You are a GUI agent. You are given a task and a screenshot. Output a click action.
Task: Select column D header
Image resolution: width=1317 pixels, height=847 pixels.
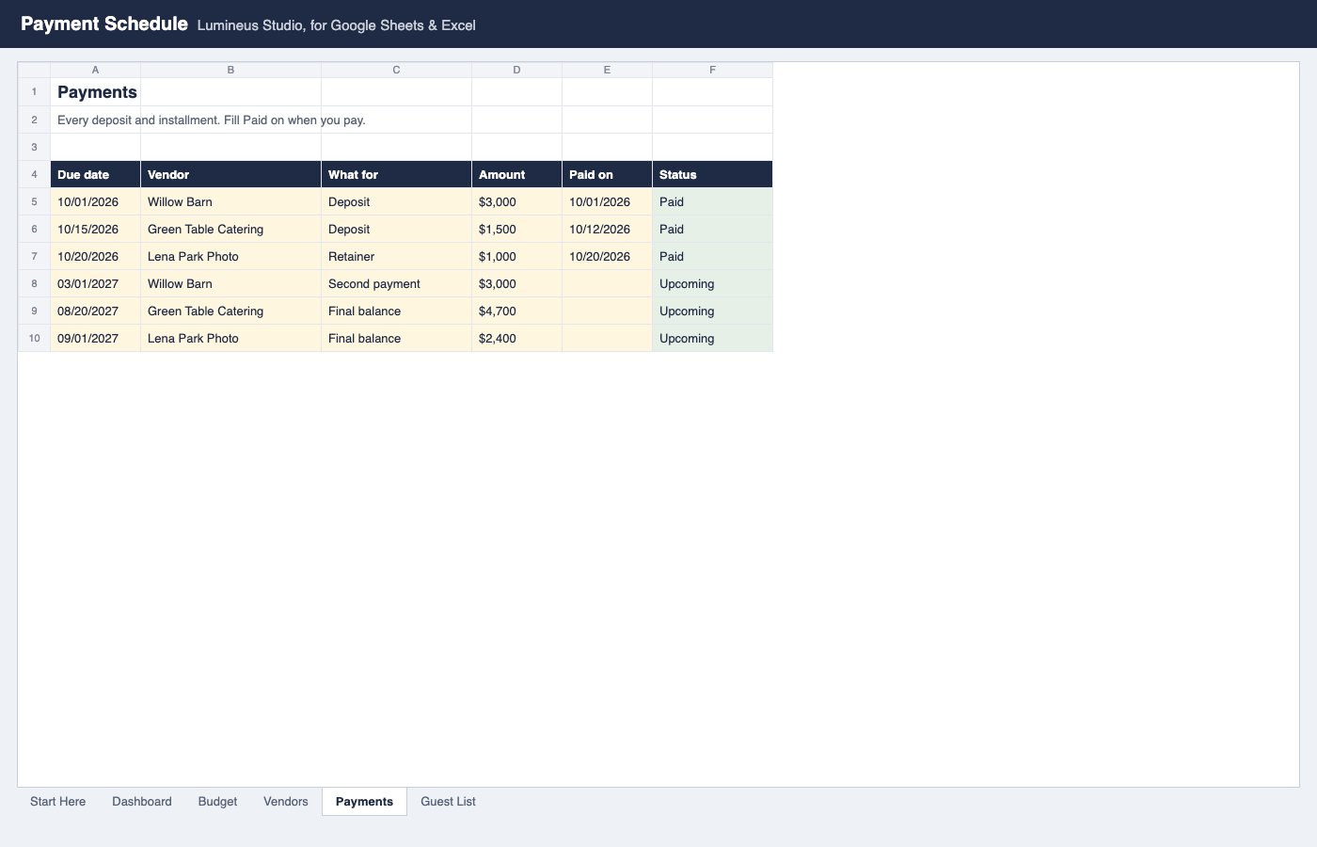coord(516,70)
